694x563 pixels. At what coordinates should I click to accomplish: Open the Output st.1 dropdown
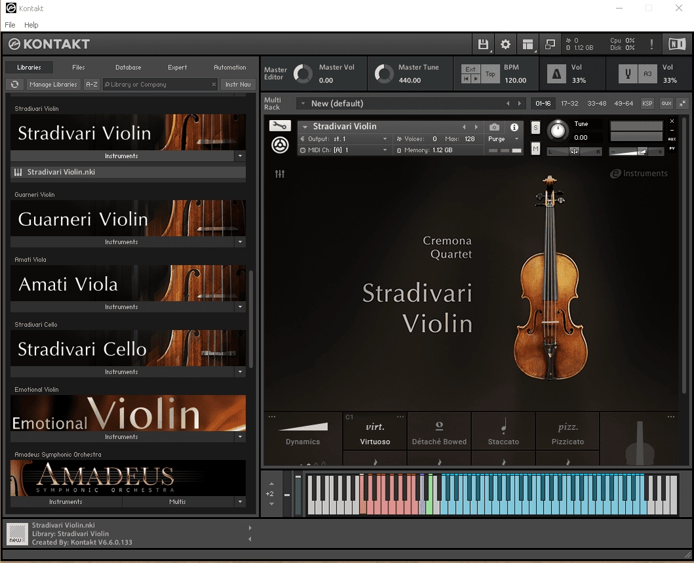[344, 138]
